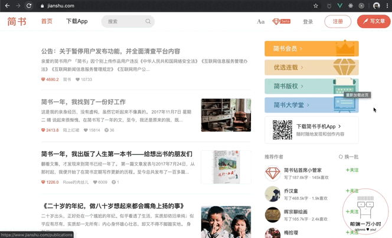The image size is (392, 238).
Task: Click the 写文章 write article button
Action: [374, 21]
